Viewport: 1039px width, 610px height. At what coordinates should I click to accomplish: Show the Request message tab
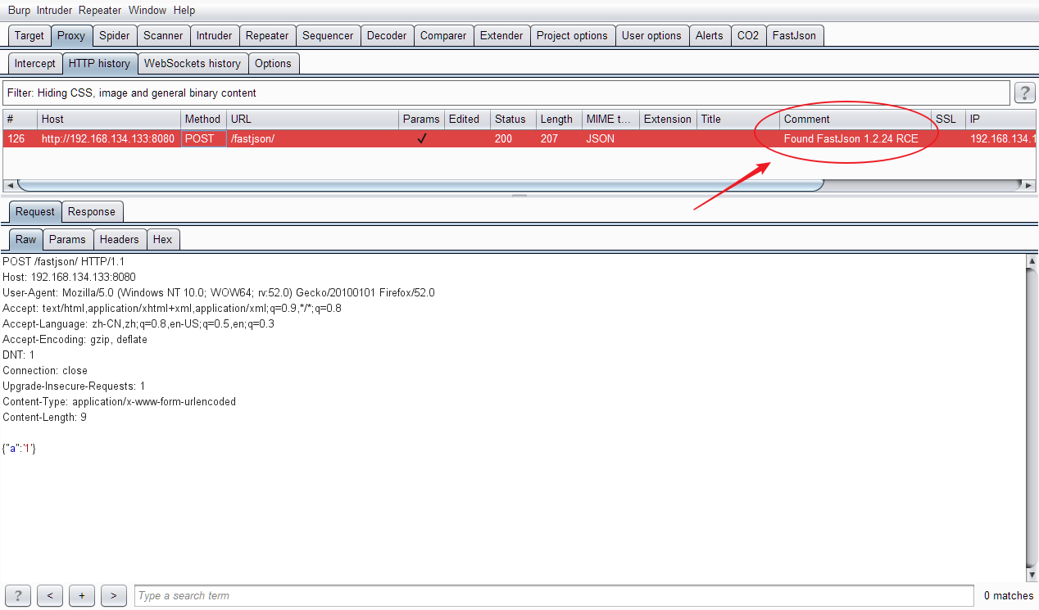pos(35,211)
